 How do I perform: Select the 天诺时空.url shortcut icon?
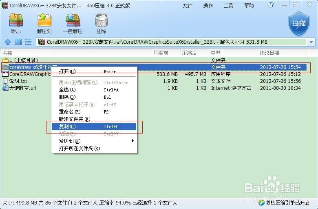[5, 88]
